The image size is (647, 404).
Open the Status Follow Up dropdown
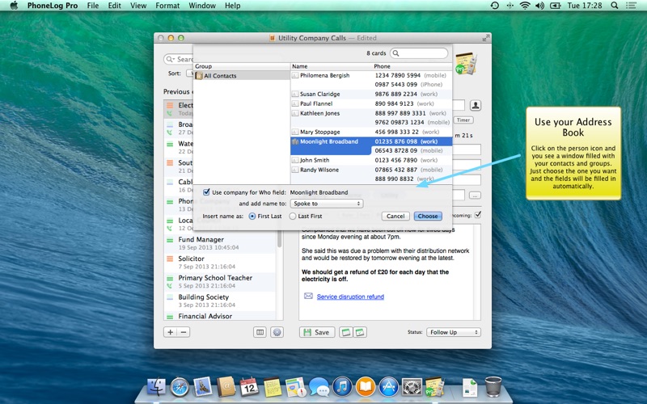click(453, 332)
